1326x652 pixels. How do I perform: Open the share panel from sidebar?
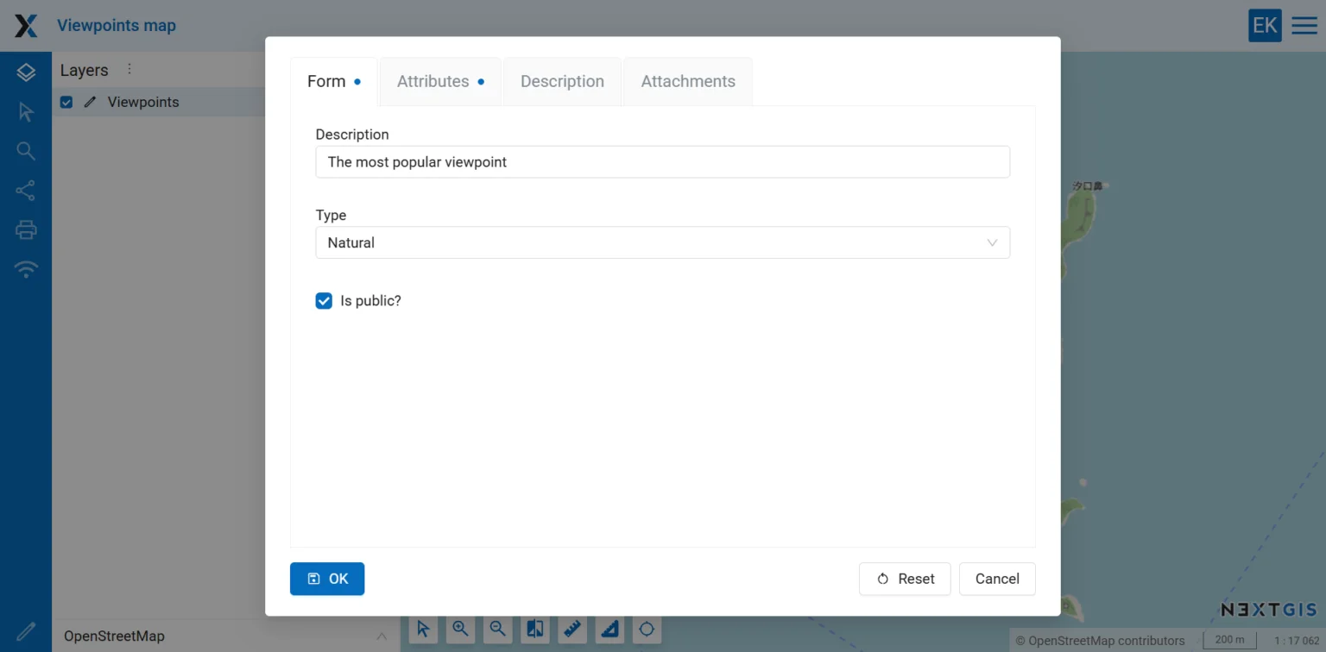coord(26,191)
